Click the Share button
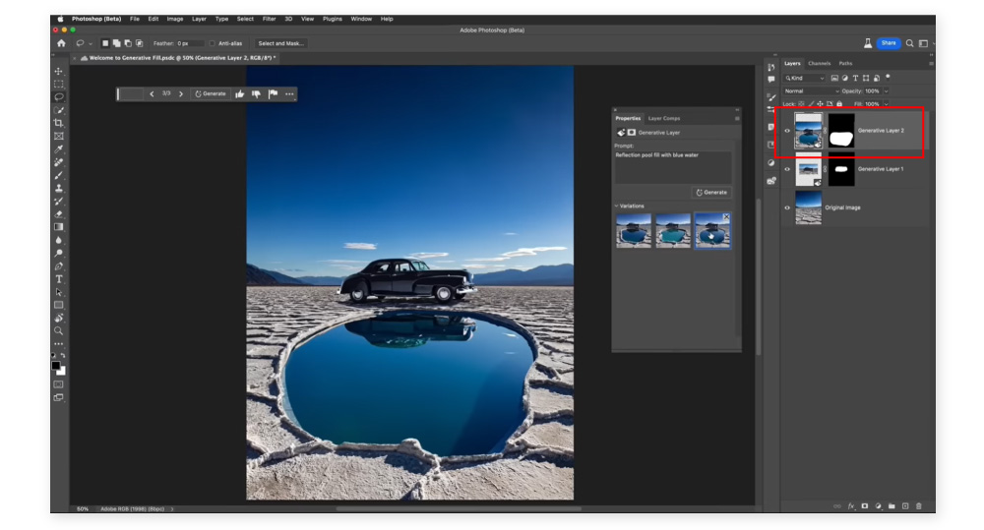 click(888, 43)
